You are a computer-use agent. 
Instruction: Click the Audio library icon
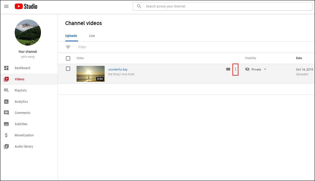point(7,146)
